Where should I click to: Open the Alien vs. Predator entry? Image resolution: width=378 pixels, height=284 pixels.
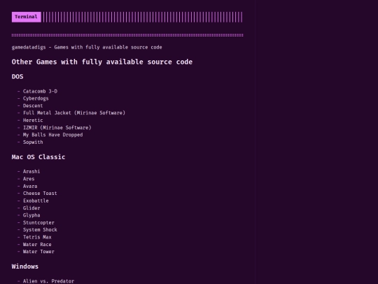[48, 281]
